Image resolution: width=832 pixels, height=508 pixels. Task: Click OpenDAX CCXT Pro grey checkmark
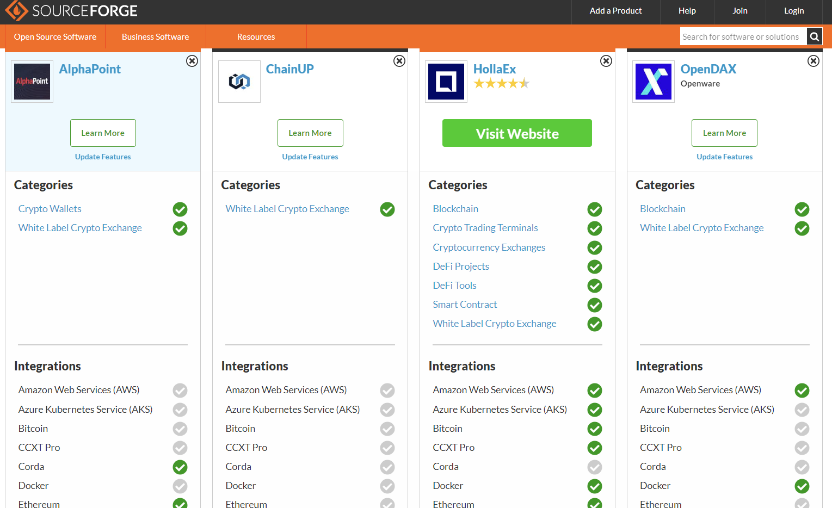802,448
